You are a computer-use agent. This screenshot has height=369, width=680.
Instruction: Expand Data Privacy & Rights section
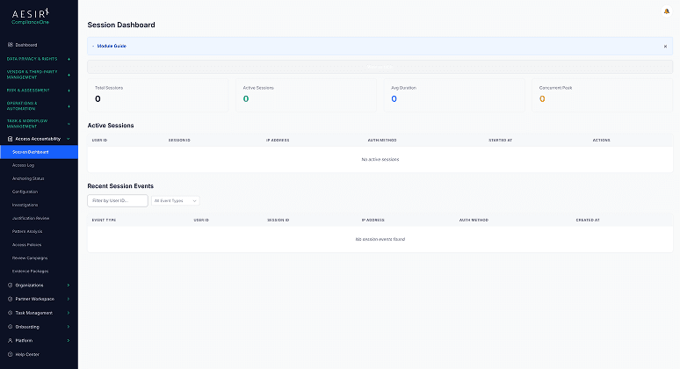tap(69, 59)
